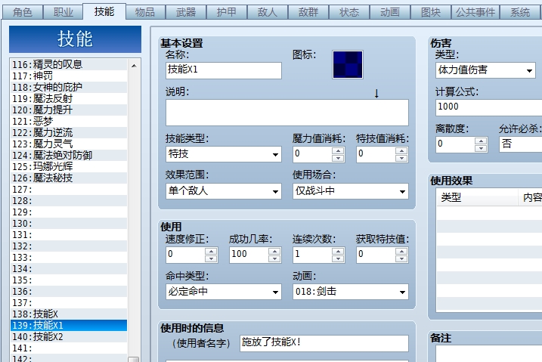Screen dimensions: 542x362
Task: Open the skill icon picker (图标)
Action: [348, 64]
